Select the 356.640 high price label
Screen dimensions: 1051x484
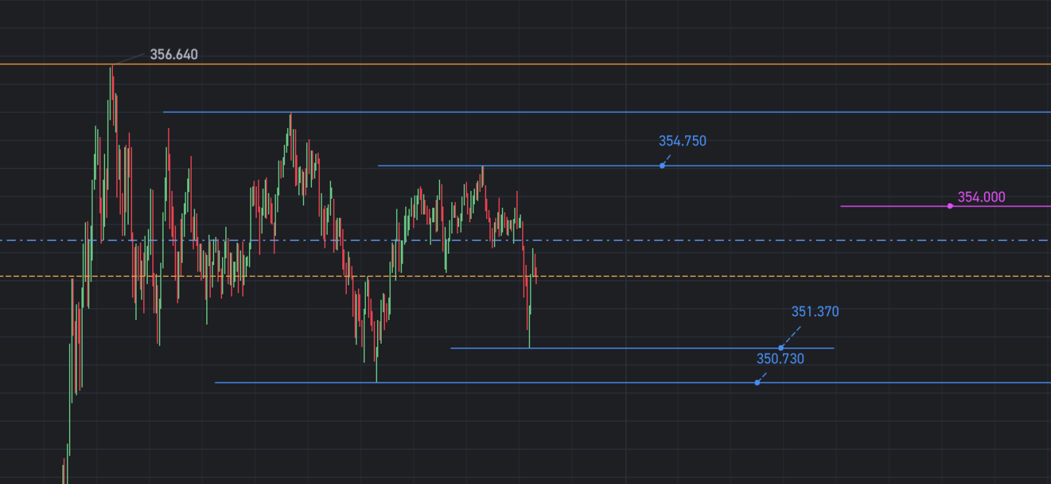tap(173, 54)
